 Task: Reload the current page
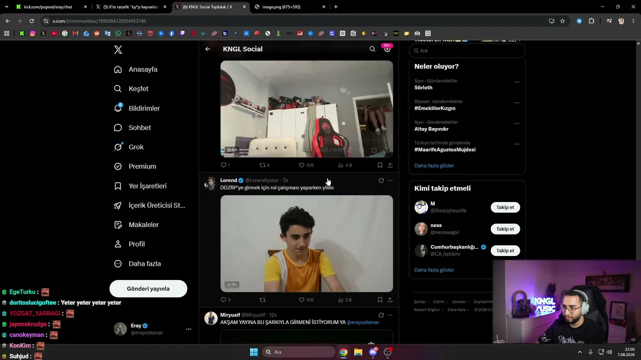32,21
